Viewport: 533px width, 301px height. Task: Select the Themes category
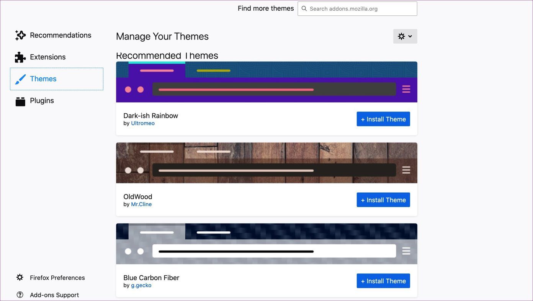coord(57,79)
